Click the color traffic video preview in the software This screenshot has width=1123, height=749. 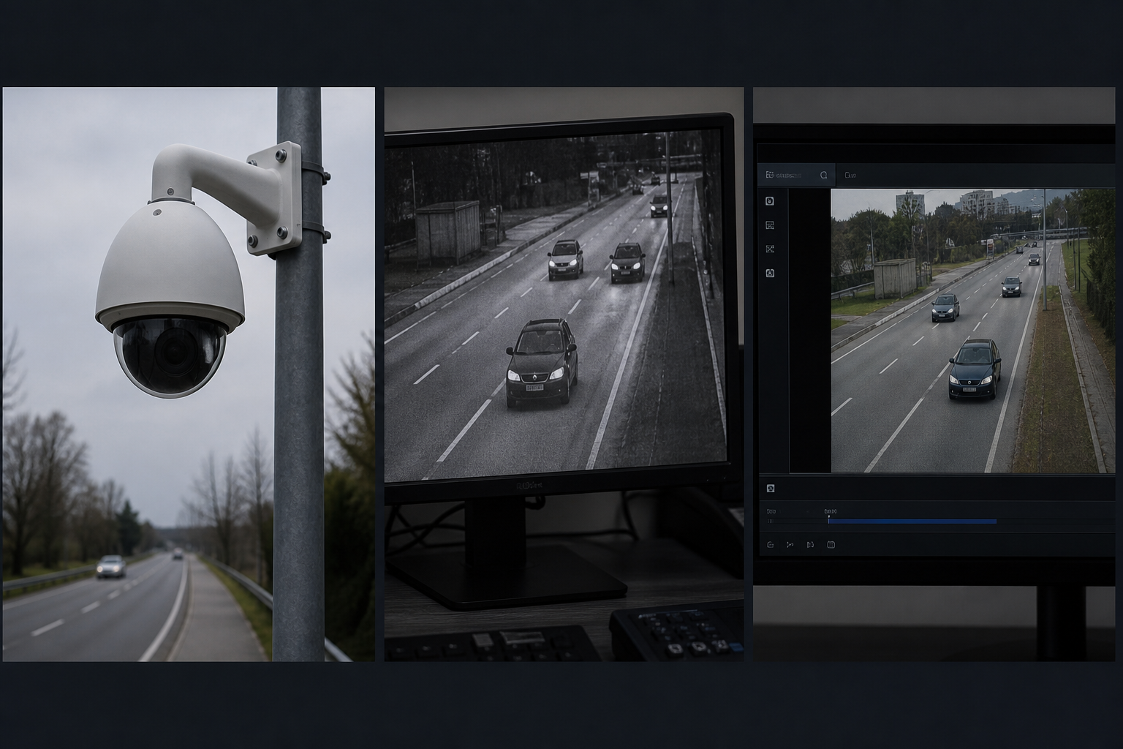click(973, 331)
